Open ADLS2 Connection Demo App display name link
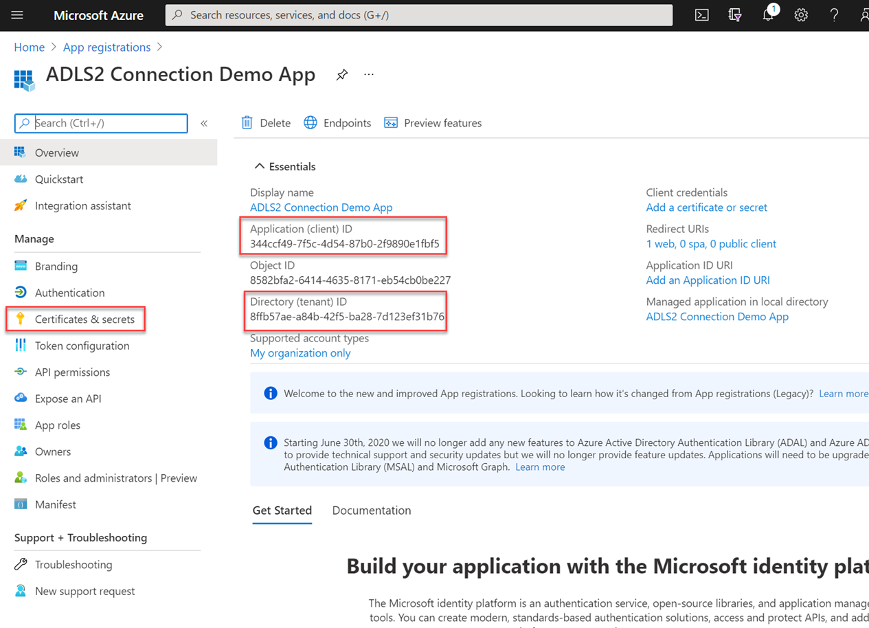The height and width of the screenshot is (628, 869). click(x=321, y=208)
